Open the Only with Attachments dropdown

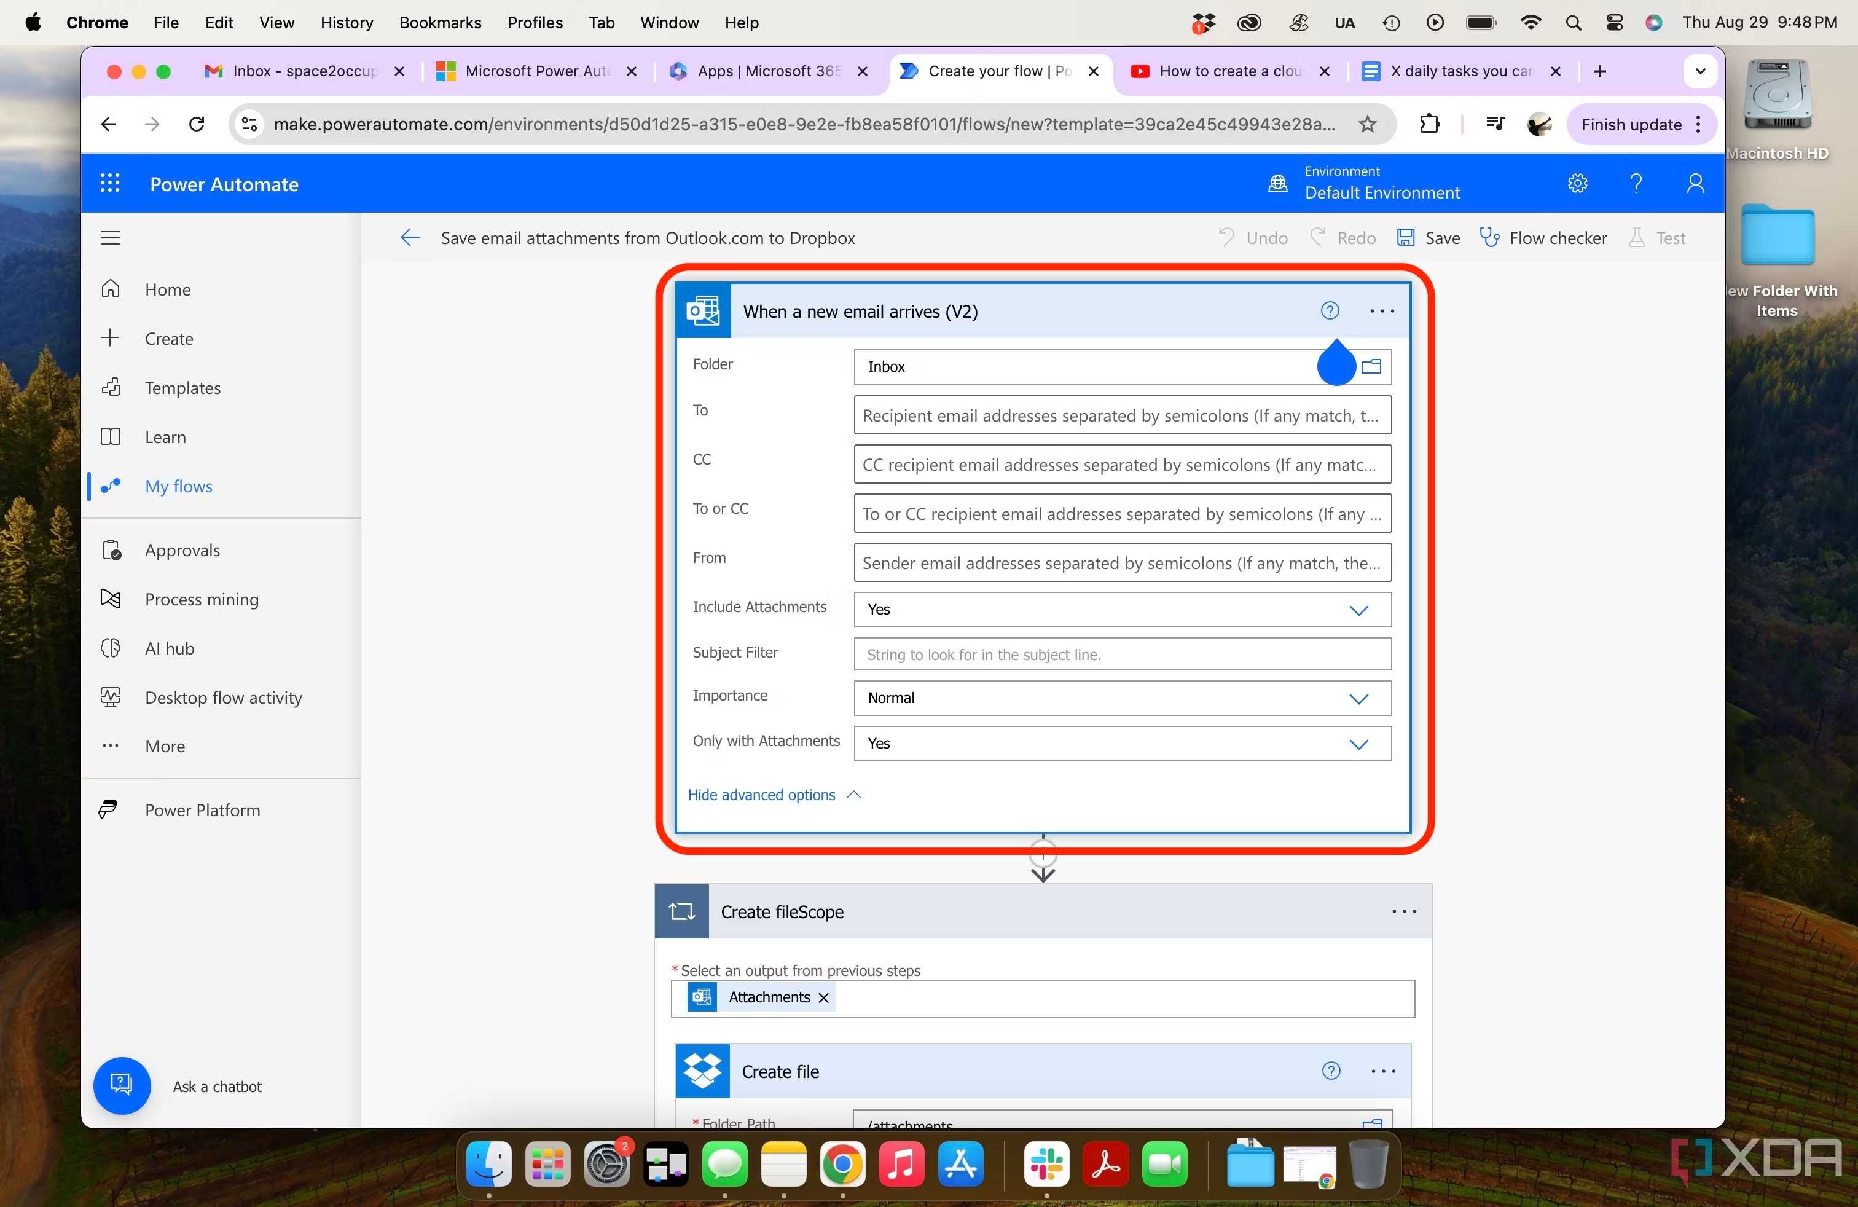coord(1122,743)
